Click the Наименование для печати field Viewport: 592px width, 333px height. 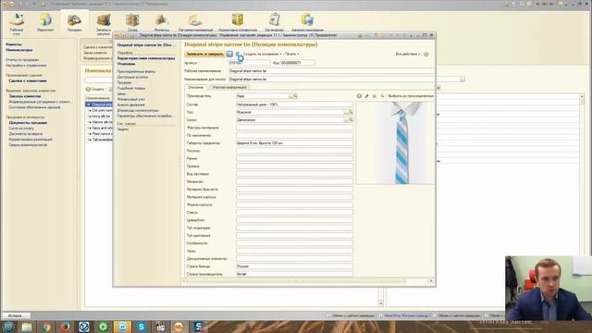[331, 80]
